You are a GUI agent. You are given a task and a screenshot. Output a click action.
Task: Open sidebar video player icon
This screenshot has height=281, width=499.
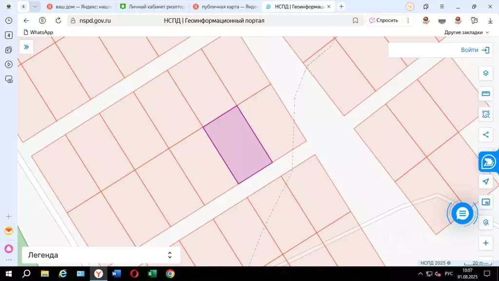pos(9,64)
